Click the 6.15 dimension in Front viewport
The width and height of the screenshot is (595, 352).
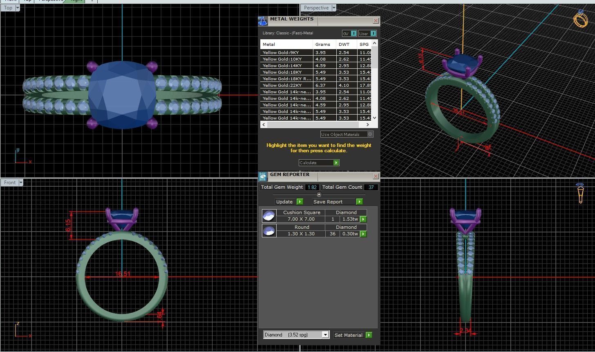tap(69, 226)
